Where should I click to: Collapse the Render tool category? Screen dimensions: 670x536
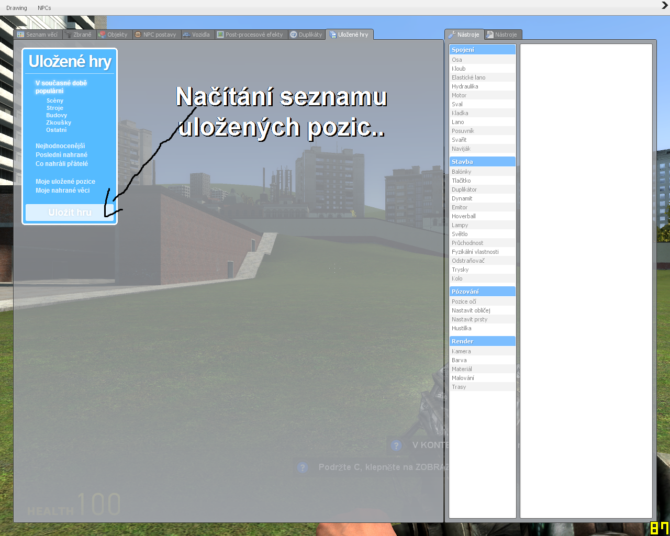pos(483,341)
